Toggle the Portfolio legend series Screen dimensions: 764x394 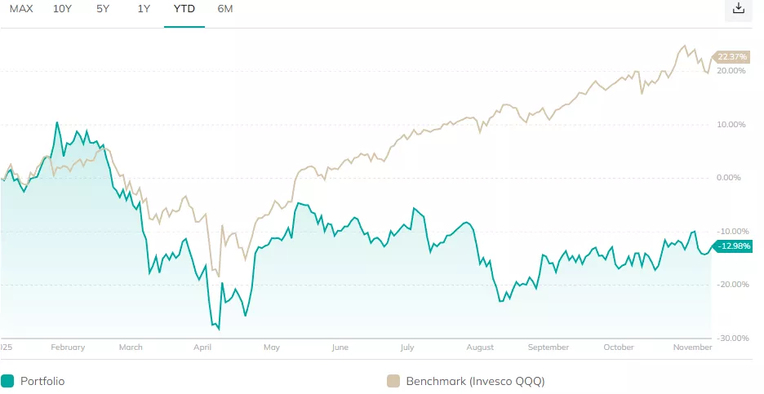tap(42, 381)
